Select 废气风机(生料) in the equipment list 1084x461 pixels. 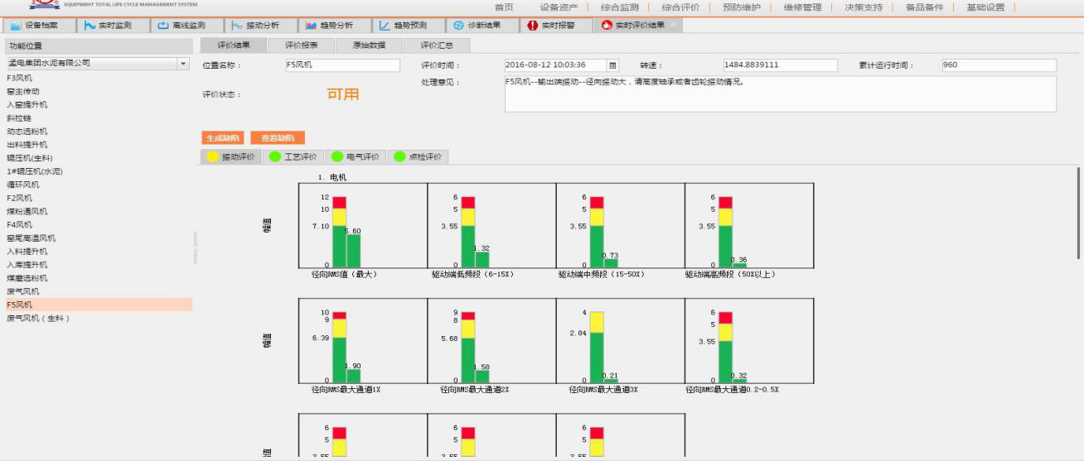pyautogui.click(x=38, y=318)
